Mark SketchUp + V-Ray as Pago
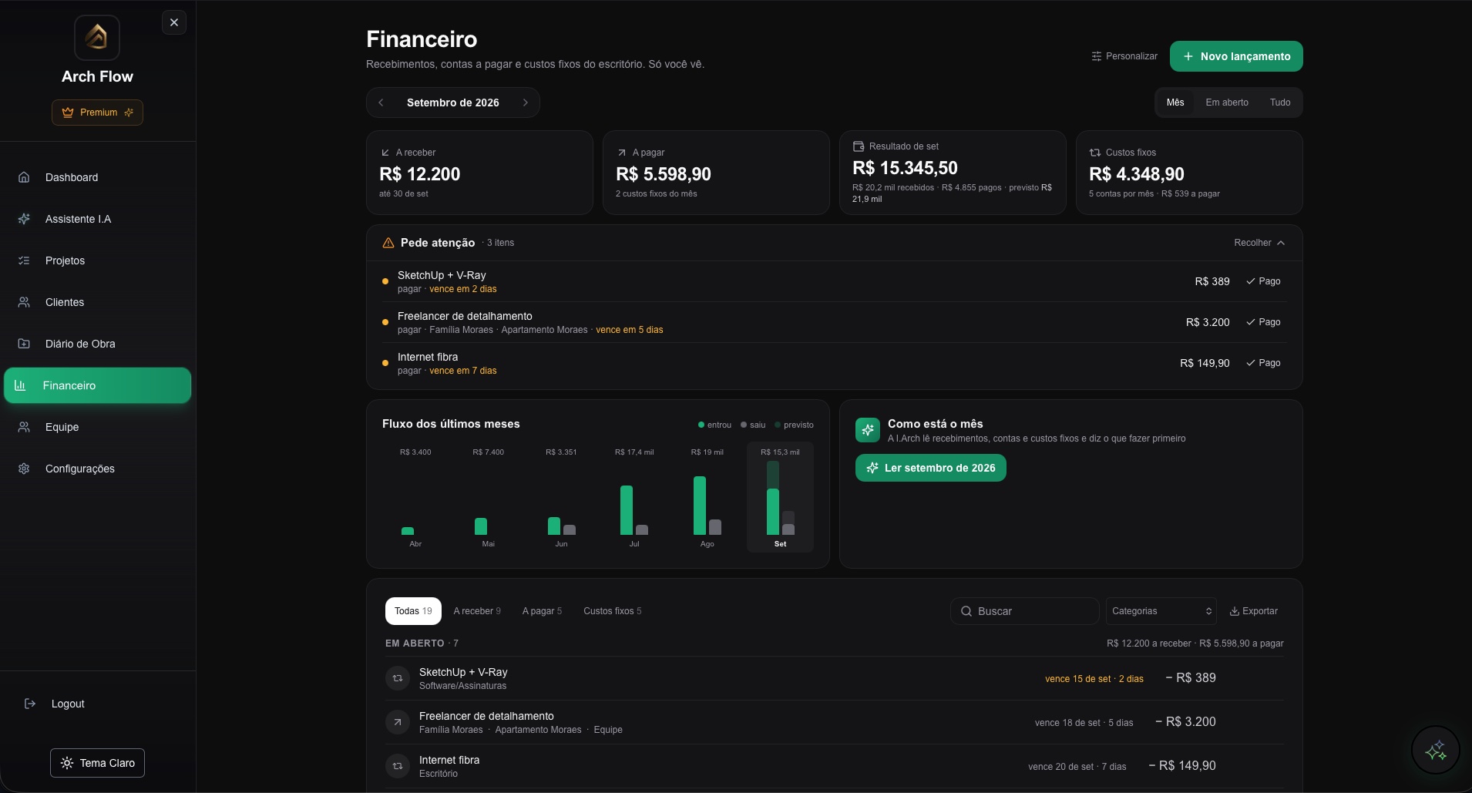 coord(1263,281)
